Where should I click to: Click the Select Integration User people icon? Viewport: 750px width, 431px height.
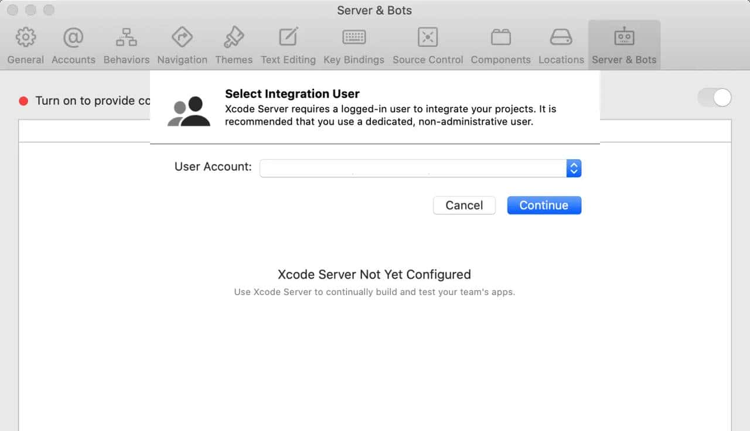(189, 110)
